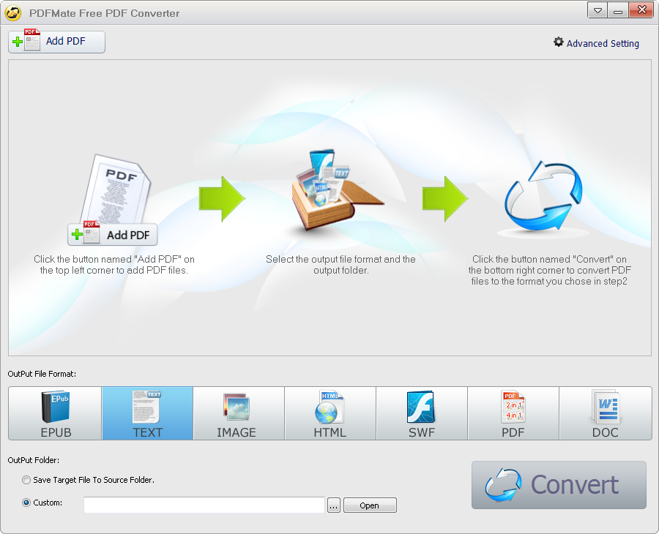Click the custom output folder path field
Image resolution: width=659 pixels, height=534 pixels.
point(204,505)
